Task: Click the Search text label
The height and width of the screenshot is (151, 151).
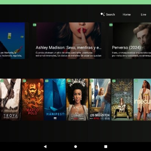Action: 110,14
